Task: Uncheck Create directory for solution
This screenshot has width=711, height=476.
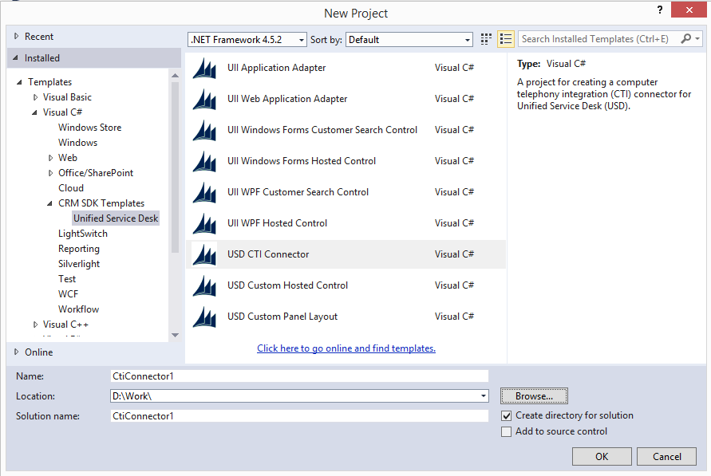Action: click(507, 415)
